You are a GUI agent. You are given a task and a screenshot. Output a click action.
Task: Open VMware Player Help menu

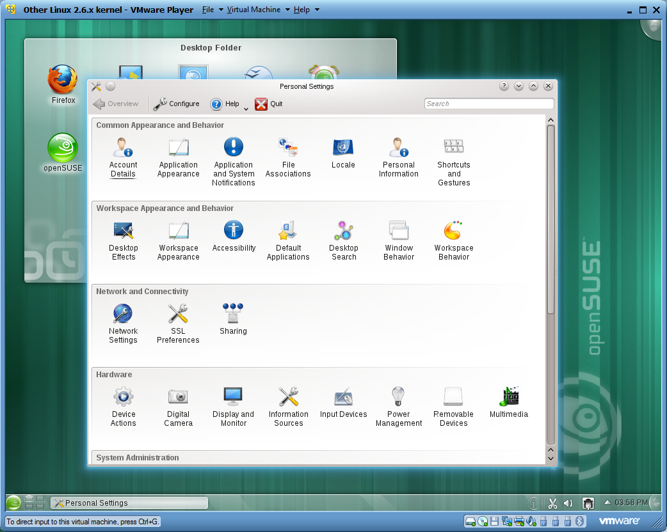(x=301, y=10)
